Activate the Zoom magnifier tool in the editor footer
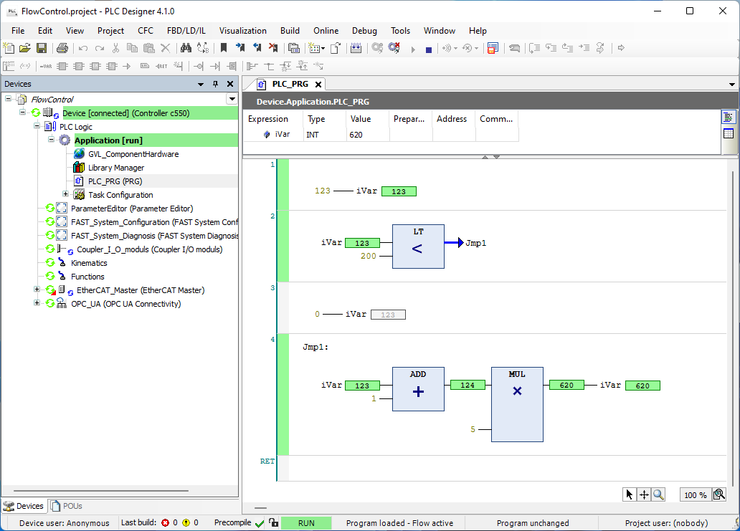740x531 pixels. [658, 494]
